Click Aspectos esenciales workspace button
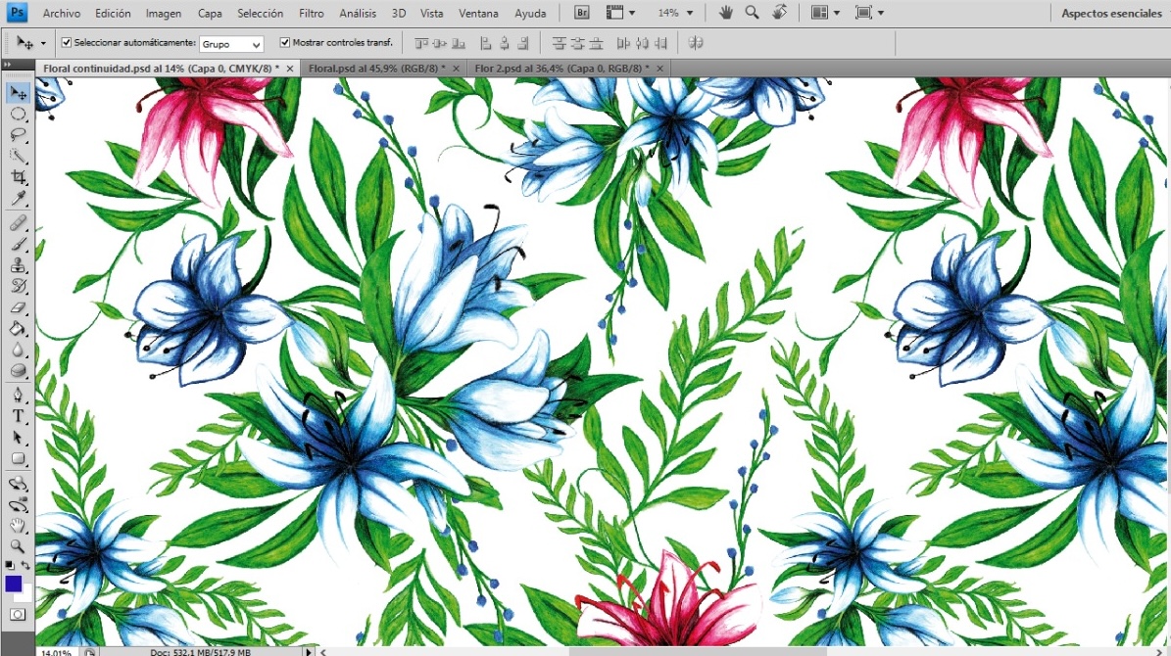This screenshot has height=656, width=1171. pos(1111,14)
